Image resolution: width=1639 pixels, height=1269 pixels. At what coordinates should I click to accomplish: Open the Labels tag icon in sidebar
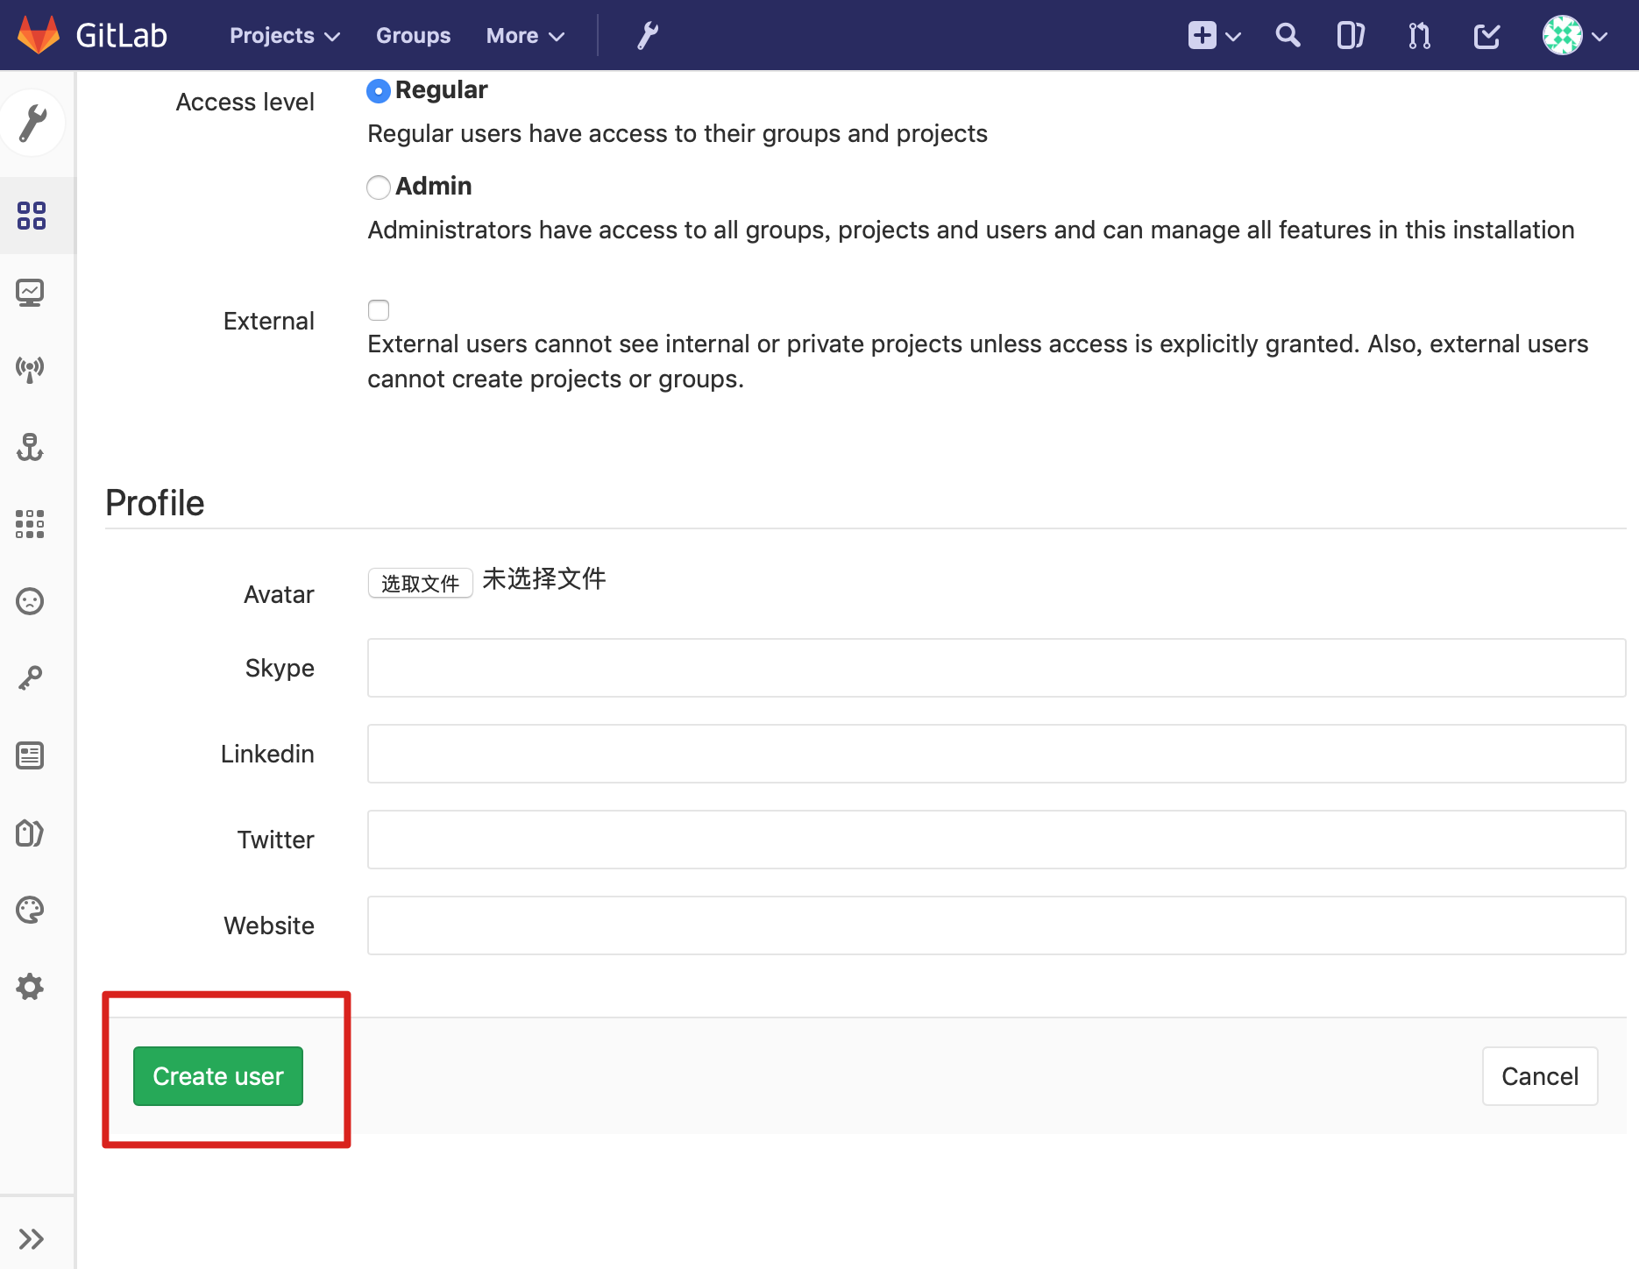click(x=31, y=833)
